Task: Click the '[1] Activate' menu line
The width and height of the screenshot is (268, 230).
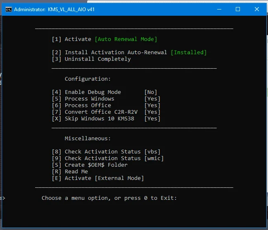Action: 71,39
